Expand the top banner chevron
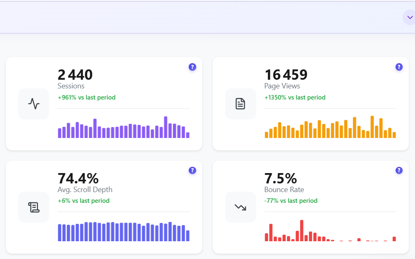Image resolution: width=415 pixels, height=259 pixels. coord(410,17)
